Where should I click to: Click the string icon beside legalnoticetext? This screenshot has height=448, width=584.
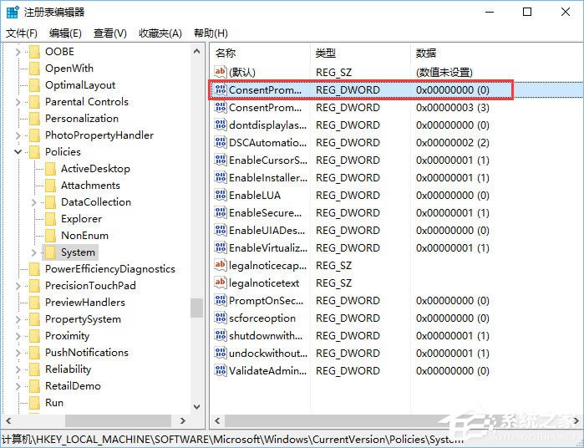221,283
